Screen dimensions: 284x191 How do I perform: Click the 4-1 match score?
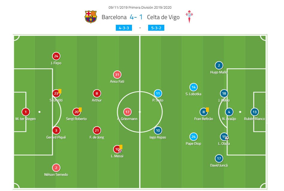pos(137,17)
